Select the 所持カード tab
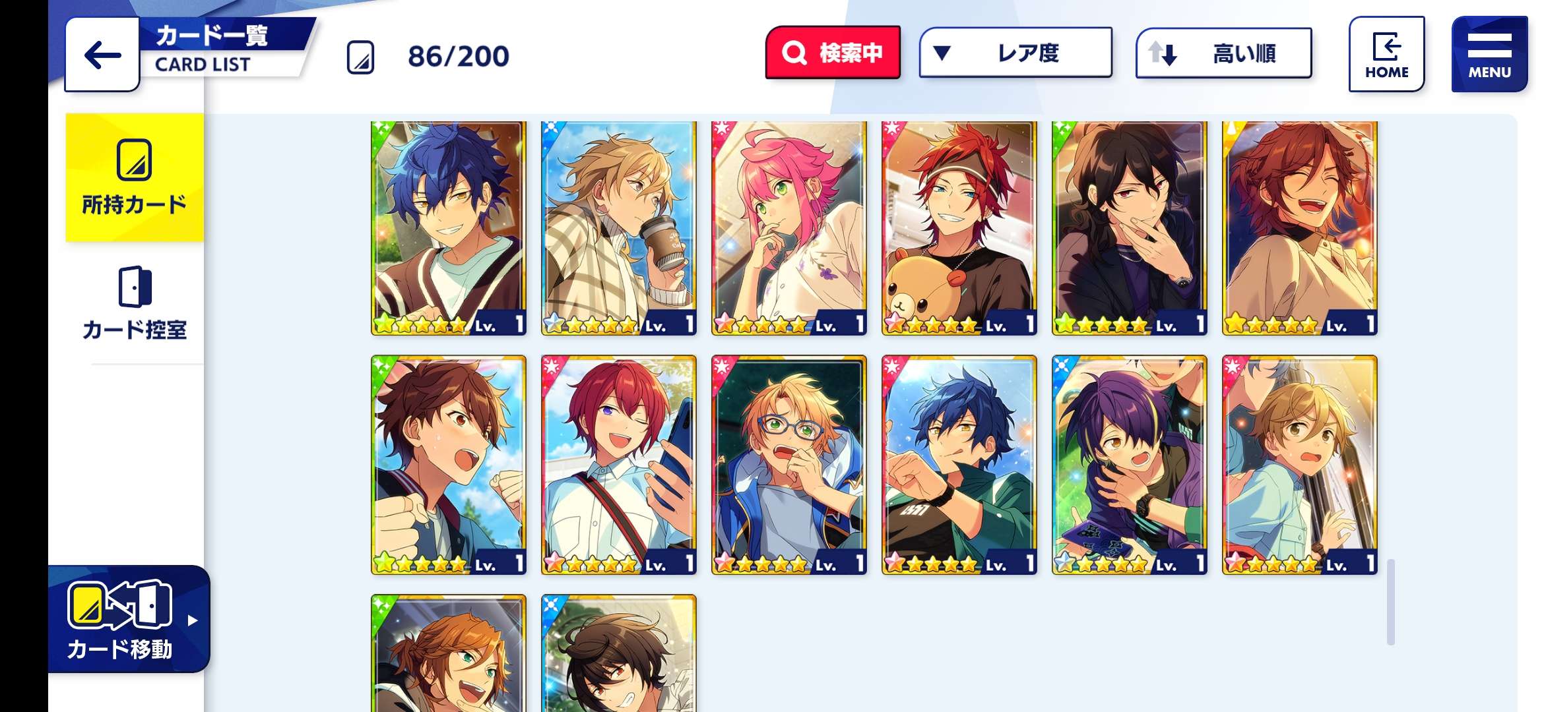 coord(135,177)
